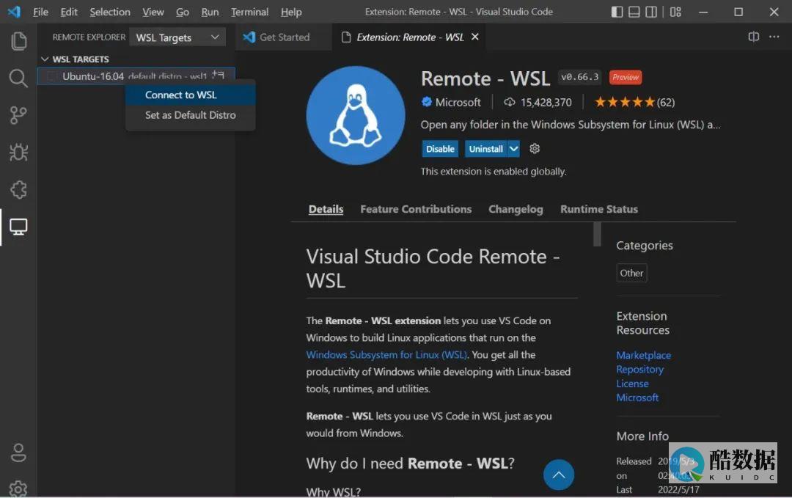Choose Connect to WSL
Viewport: 792px width, 498px height.
pos(191,95)
